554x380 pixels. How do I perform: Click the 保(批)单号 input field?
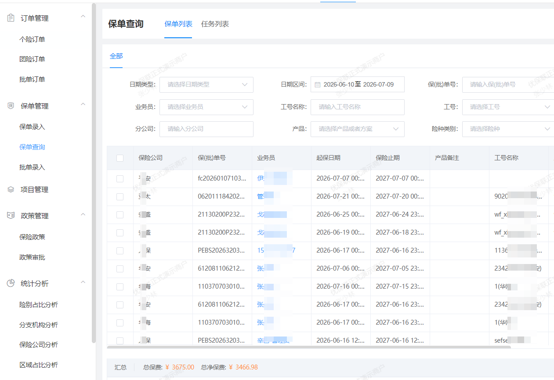[508, 84]
